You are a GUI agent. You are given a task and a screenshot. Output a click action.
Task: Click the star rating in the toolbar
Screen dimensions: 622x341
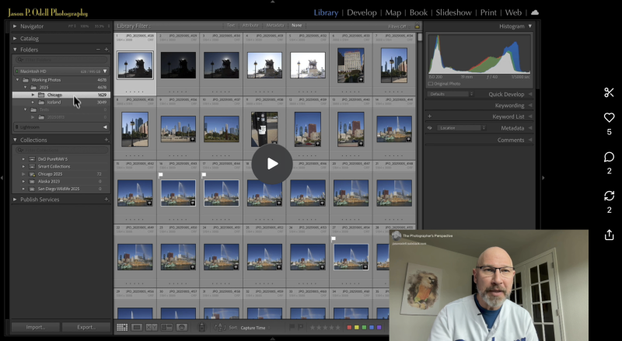325,328
